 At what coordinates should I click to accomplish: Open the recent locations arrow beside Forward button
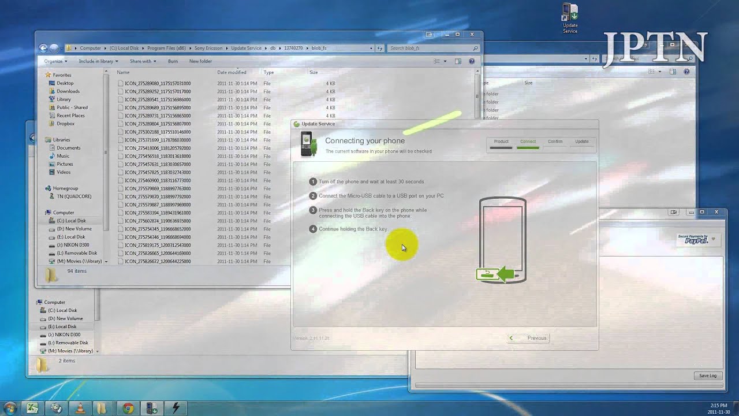62,49
